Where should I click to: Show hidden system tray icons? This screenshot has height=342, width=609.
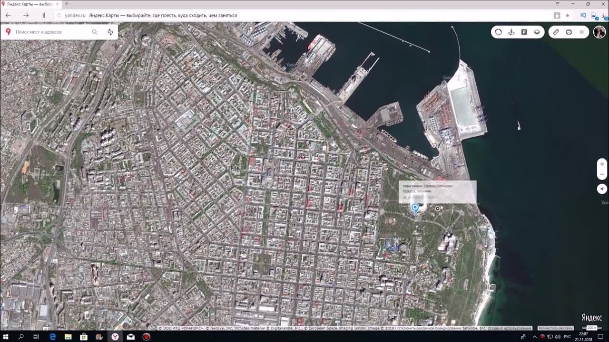pos(536,337)
